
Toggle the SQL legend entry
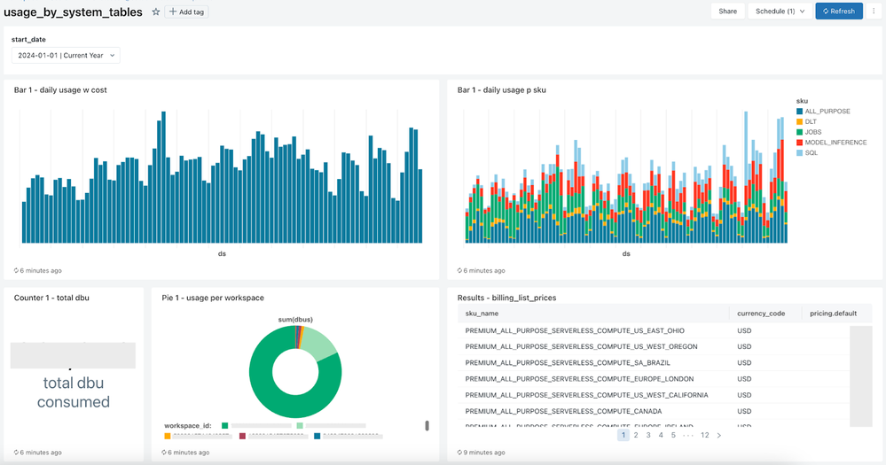tap(812, 153)
